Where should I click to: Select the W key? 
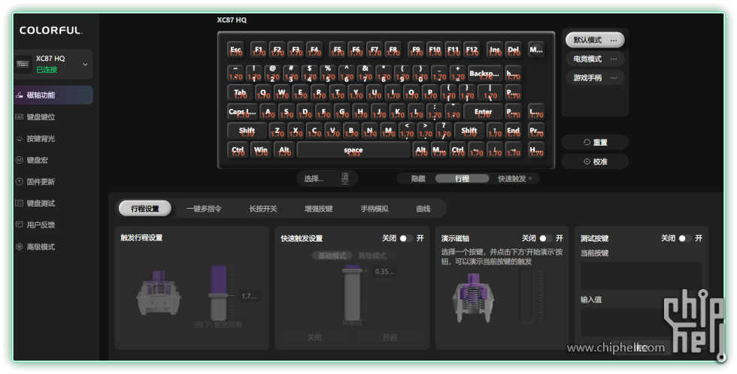[282, 93]
